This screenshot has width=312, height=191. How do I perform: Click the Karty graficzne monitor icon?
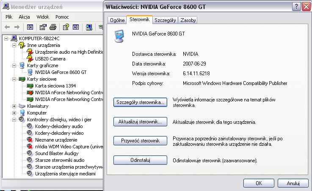[22, 65]
